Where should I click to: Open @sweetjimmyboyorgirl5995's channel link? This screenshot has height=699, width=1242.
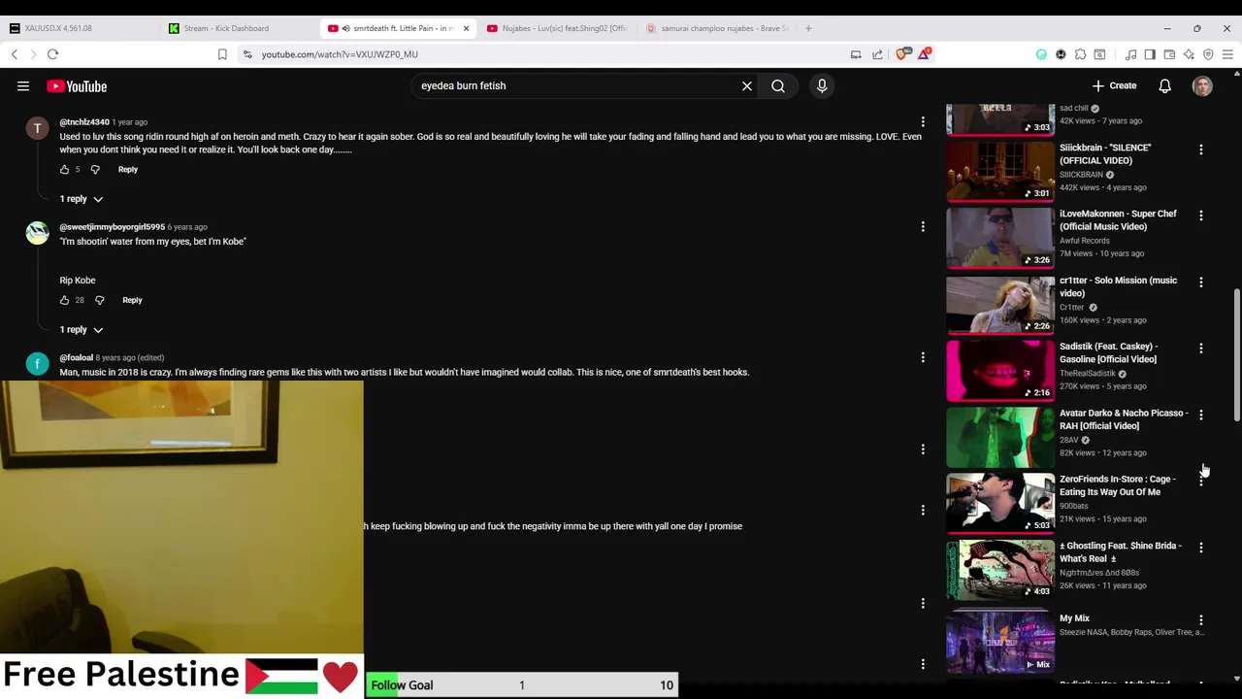tap(112, 227)
